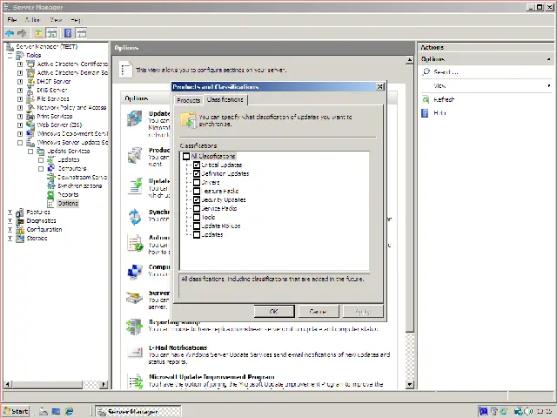The image size is (557, 418).
Task: Collapse the Options section in Actions pane
Action: [549, 59]
